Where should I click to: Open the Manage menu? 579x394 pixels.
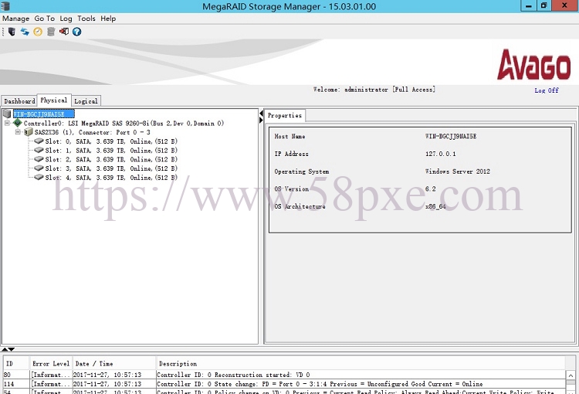pos(16,19)
